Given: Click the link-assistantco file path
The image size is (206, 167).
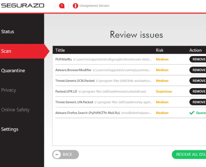Looking at the screenshot, I should 124,81.
